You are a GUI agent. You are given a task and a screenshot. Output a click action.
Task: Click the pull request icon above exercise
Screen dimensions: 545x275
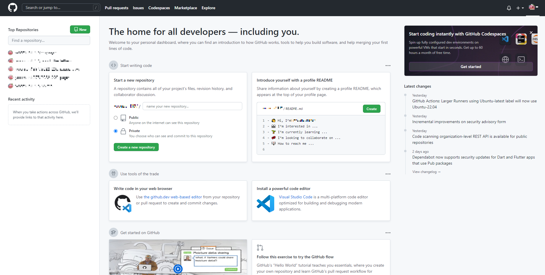pos(260,247)
